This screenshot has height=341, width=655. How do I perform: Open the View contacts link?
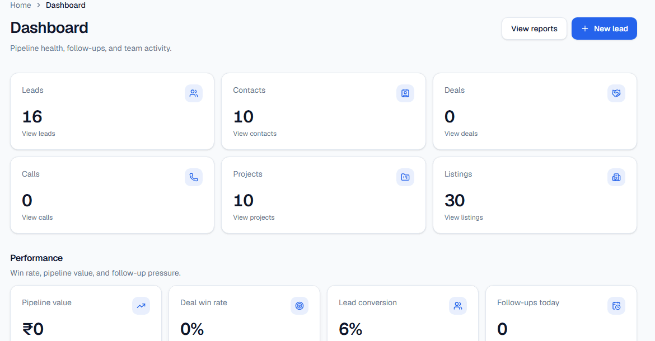pos(255,134)
